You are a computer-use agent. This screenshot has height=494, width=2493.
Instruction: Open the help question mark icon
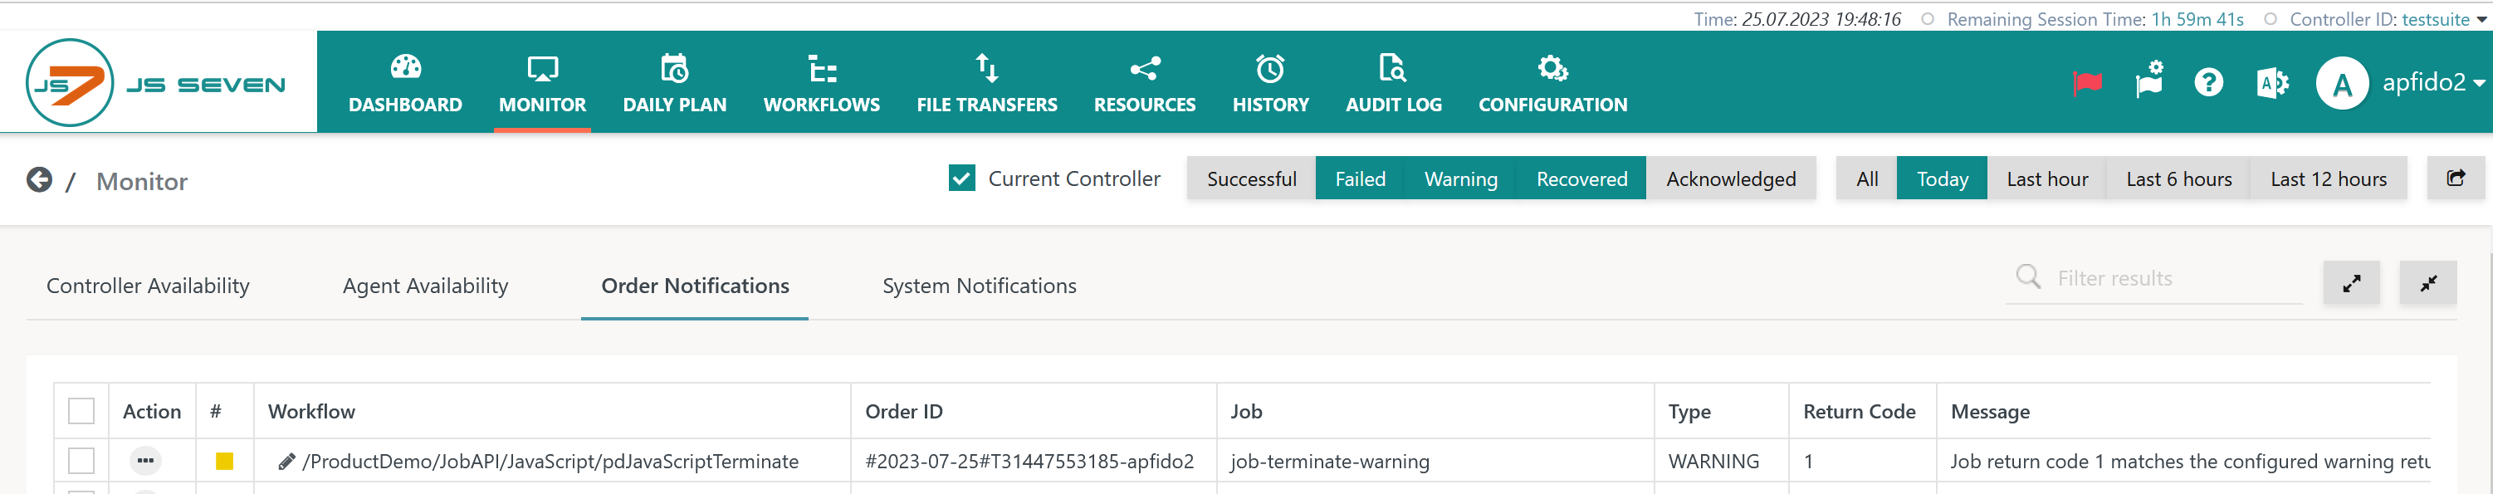coord(2208,82)
